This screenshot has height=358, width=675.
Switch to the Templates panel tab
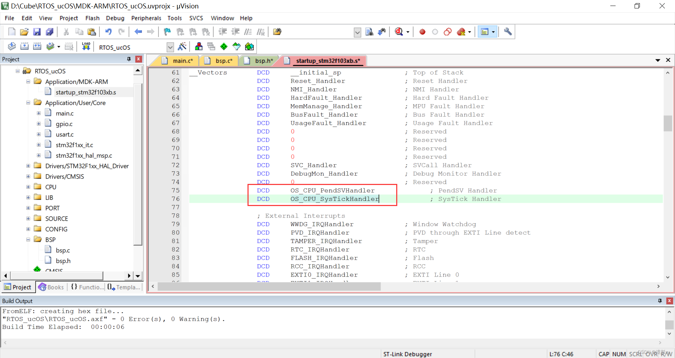124,287
